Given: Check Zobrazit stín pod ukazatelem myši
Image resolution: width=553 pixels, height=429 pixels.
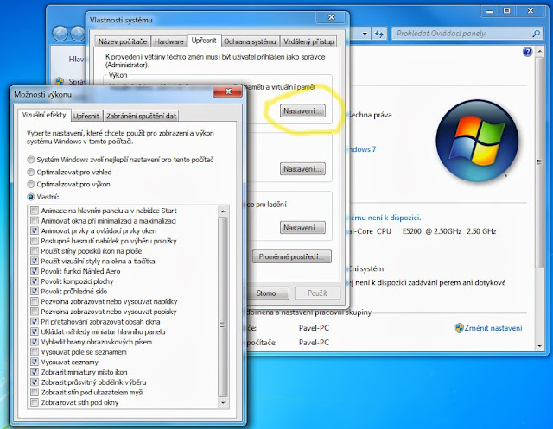Looking at the screenshot, I should [x=35, y=393].
